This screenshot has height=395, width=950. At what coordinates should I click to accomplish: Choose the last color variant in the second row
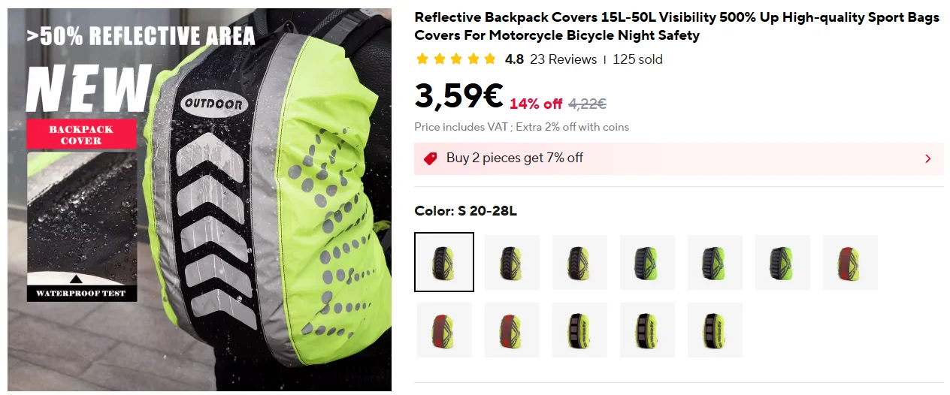(x=715, y=330)
